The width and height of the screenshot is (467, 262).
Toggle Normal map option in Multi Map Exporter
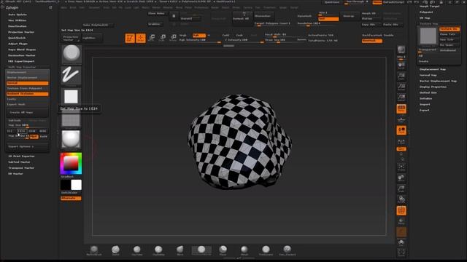(x=27, y=83)
